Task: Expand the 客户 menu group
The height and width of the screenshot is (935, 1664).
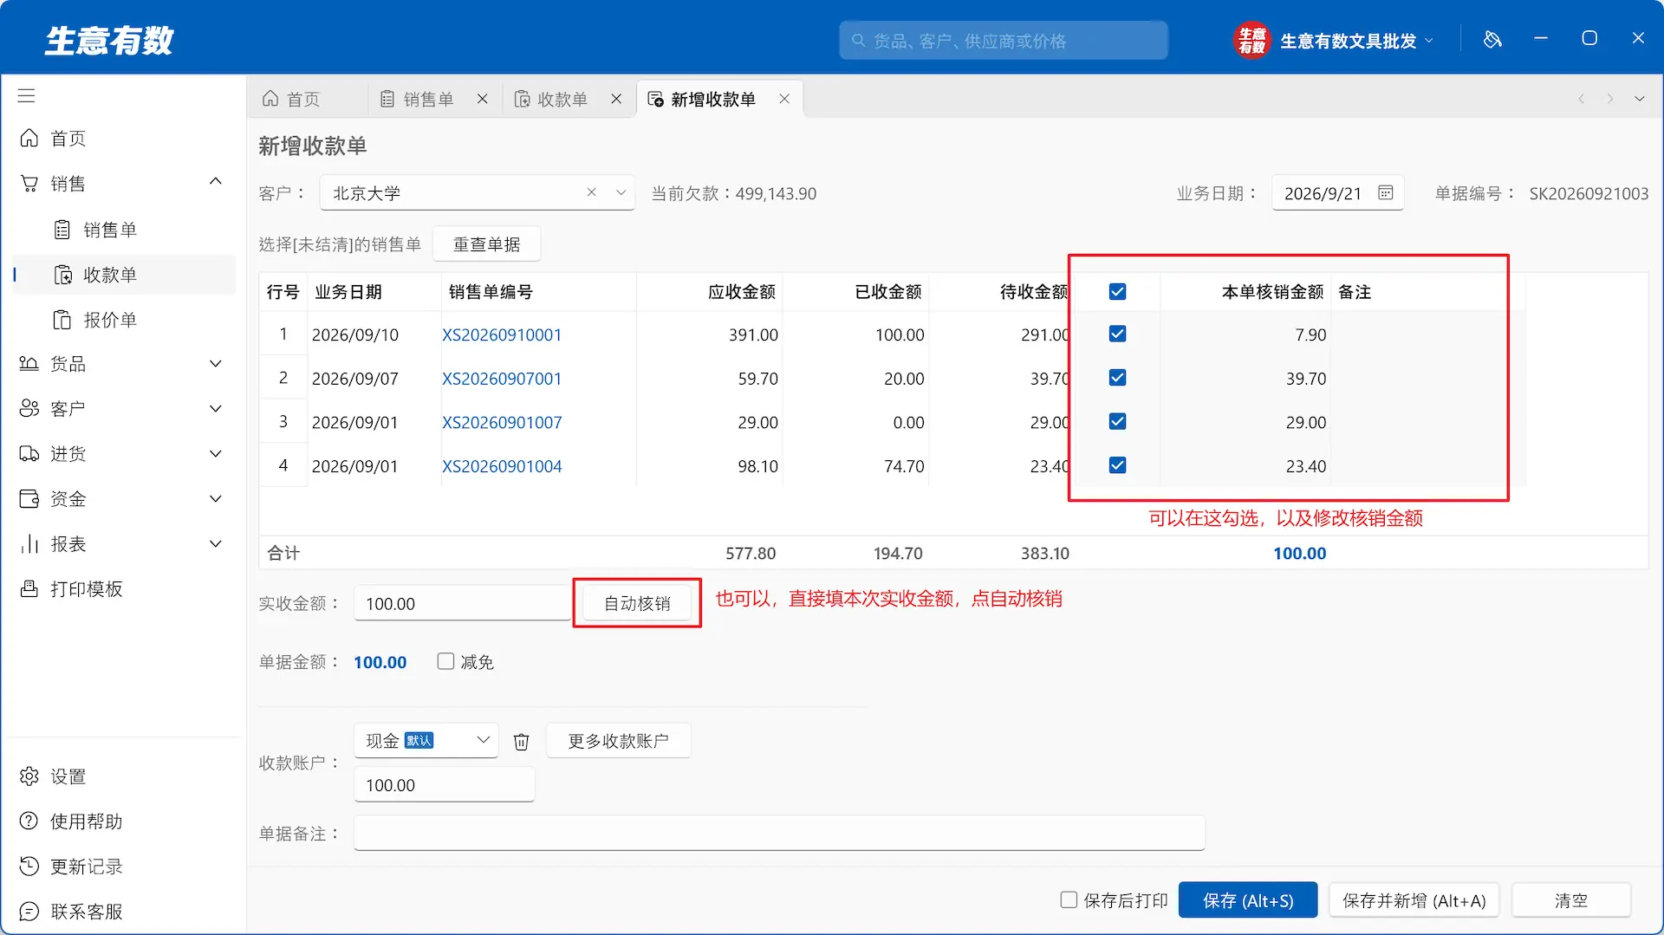Action: tap(216, 409)
